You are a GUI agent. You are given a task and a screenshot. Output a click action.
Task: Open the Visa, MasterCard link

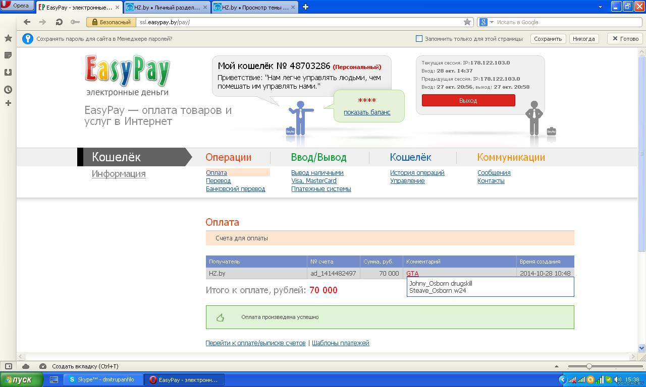click(x=313, y=180)
